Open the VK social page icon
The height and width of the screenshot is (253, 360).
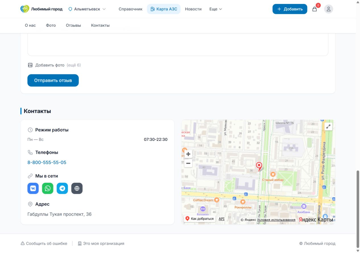coord(33,188)
